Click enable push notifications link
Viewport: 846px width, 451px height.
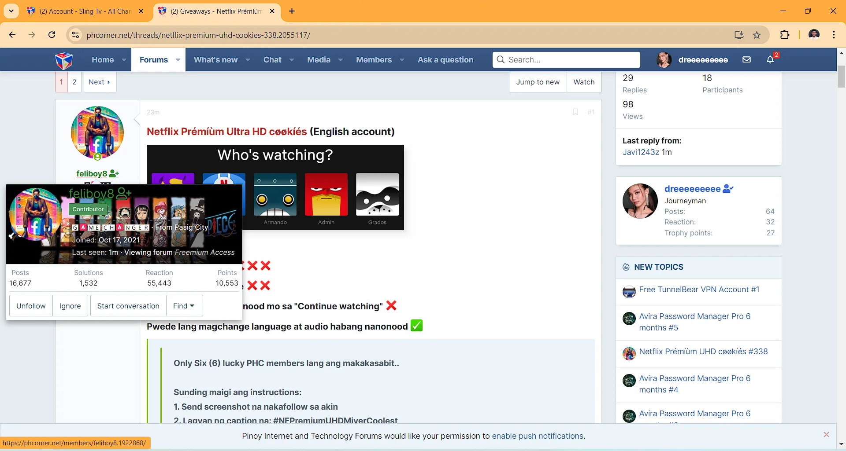(538, 436)
